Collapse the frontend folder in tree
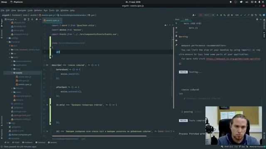This screenshot has width=266, height=149. click(x=7, y=42)
